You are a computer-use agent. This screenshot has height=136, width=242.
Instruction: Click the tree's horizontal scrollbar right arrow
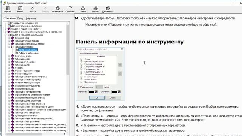(x=65, y=134)
